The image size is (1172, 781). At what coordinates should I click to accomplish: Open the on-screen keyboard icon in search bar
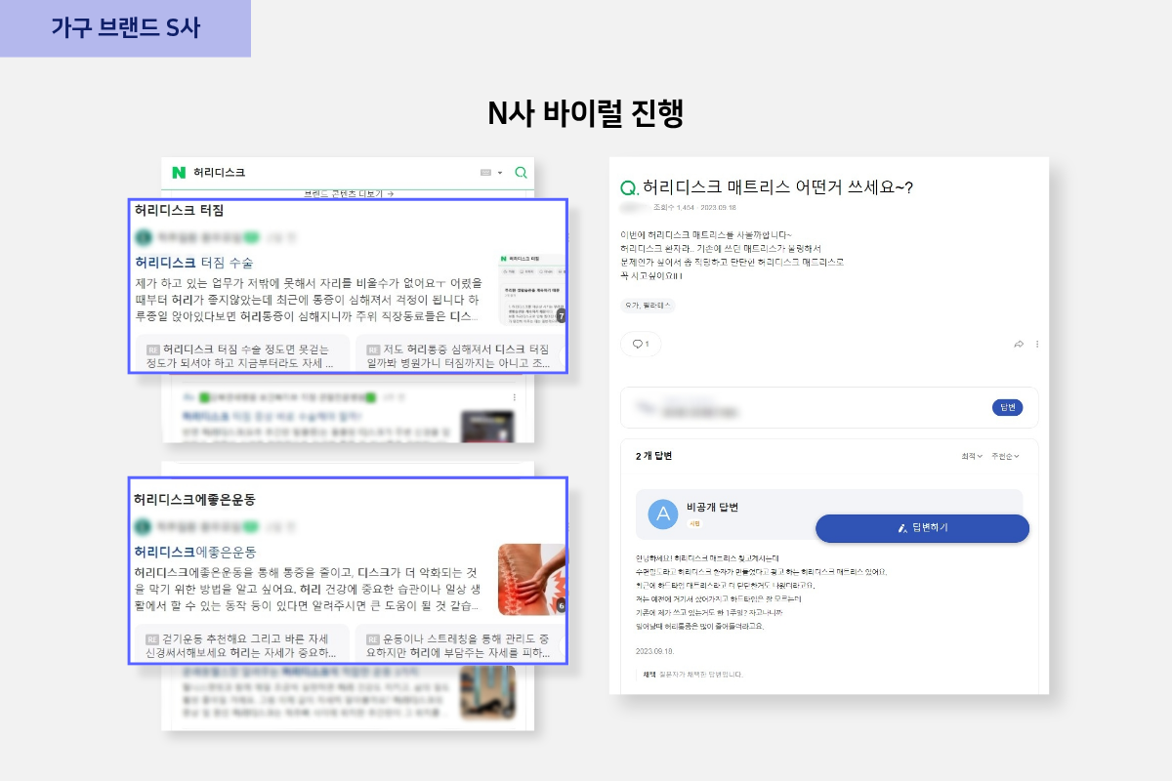[485, 173]
